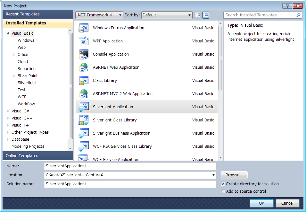Select the 'WCF RIA Services Class Library' name
This screenshot has height=212, width=306.
click(122, 146)
